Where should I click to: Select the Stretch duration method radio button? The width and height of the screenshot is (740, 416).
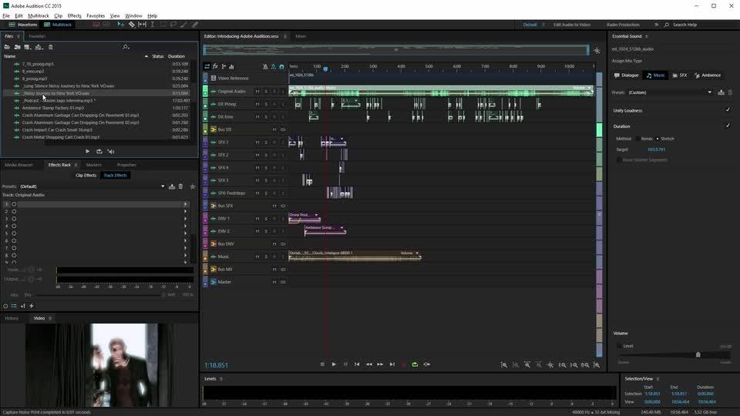658,139
